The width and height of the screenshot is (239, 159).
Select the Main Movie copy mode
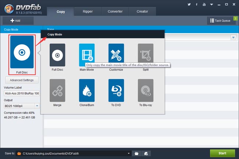[86, 55]
